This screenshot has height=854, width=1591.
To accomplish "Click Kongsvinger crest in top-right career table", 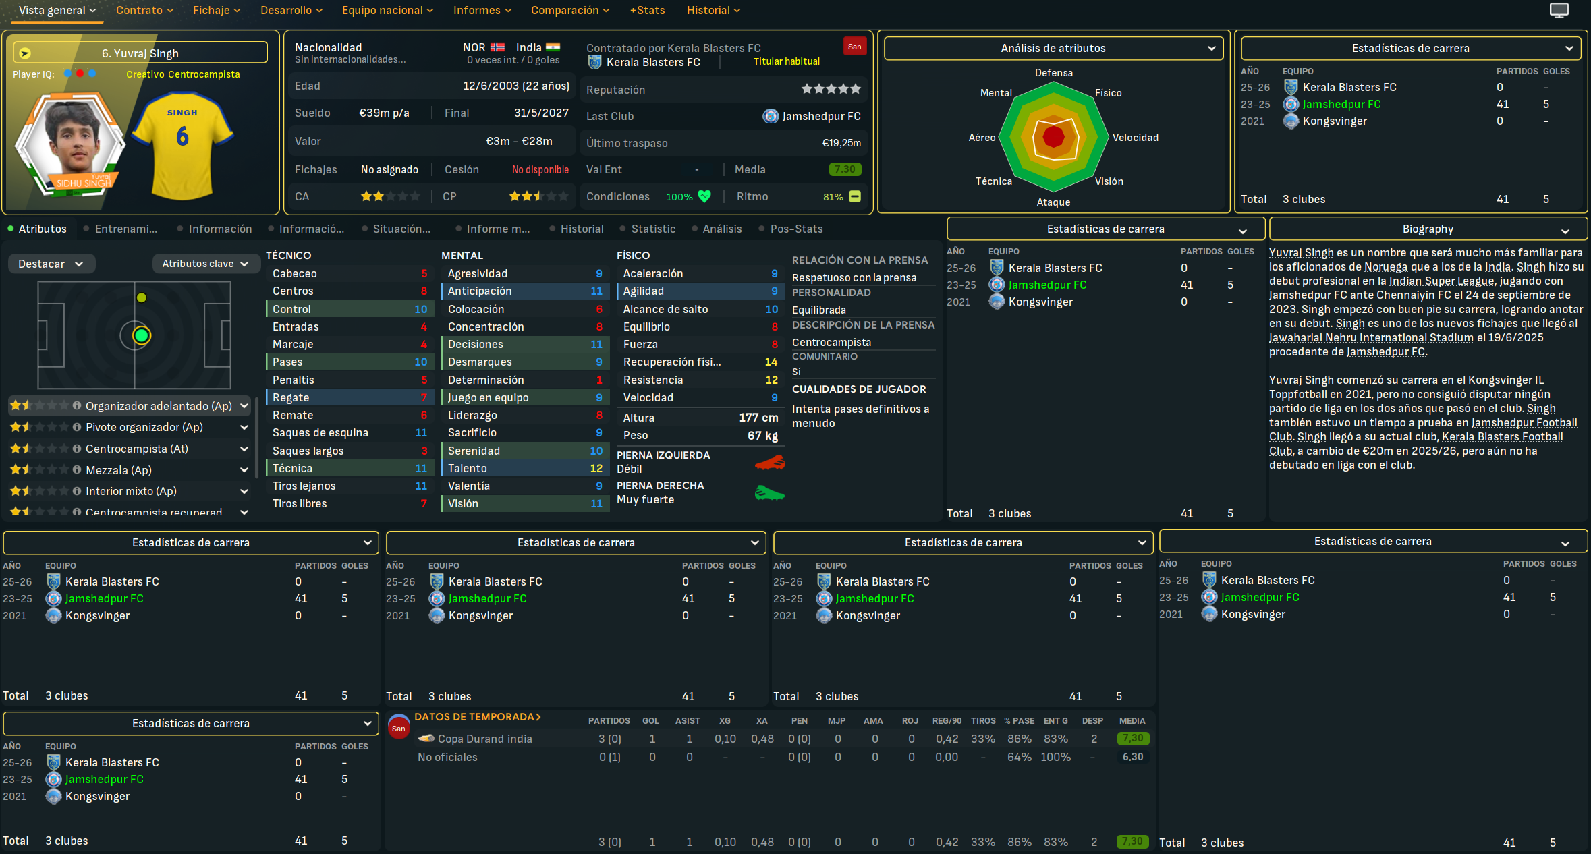I will click(x=1291, y=121).
